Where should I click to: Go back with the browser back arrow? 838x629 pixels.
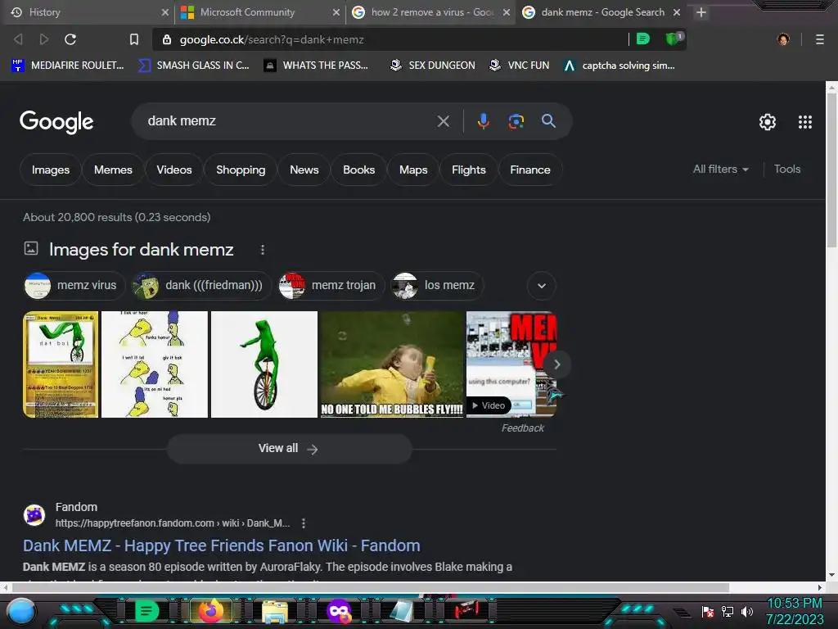(18, 39)
